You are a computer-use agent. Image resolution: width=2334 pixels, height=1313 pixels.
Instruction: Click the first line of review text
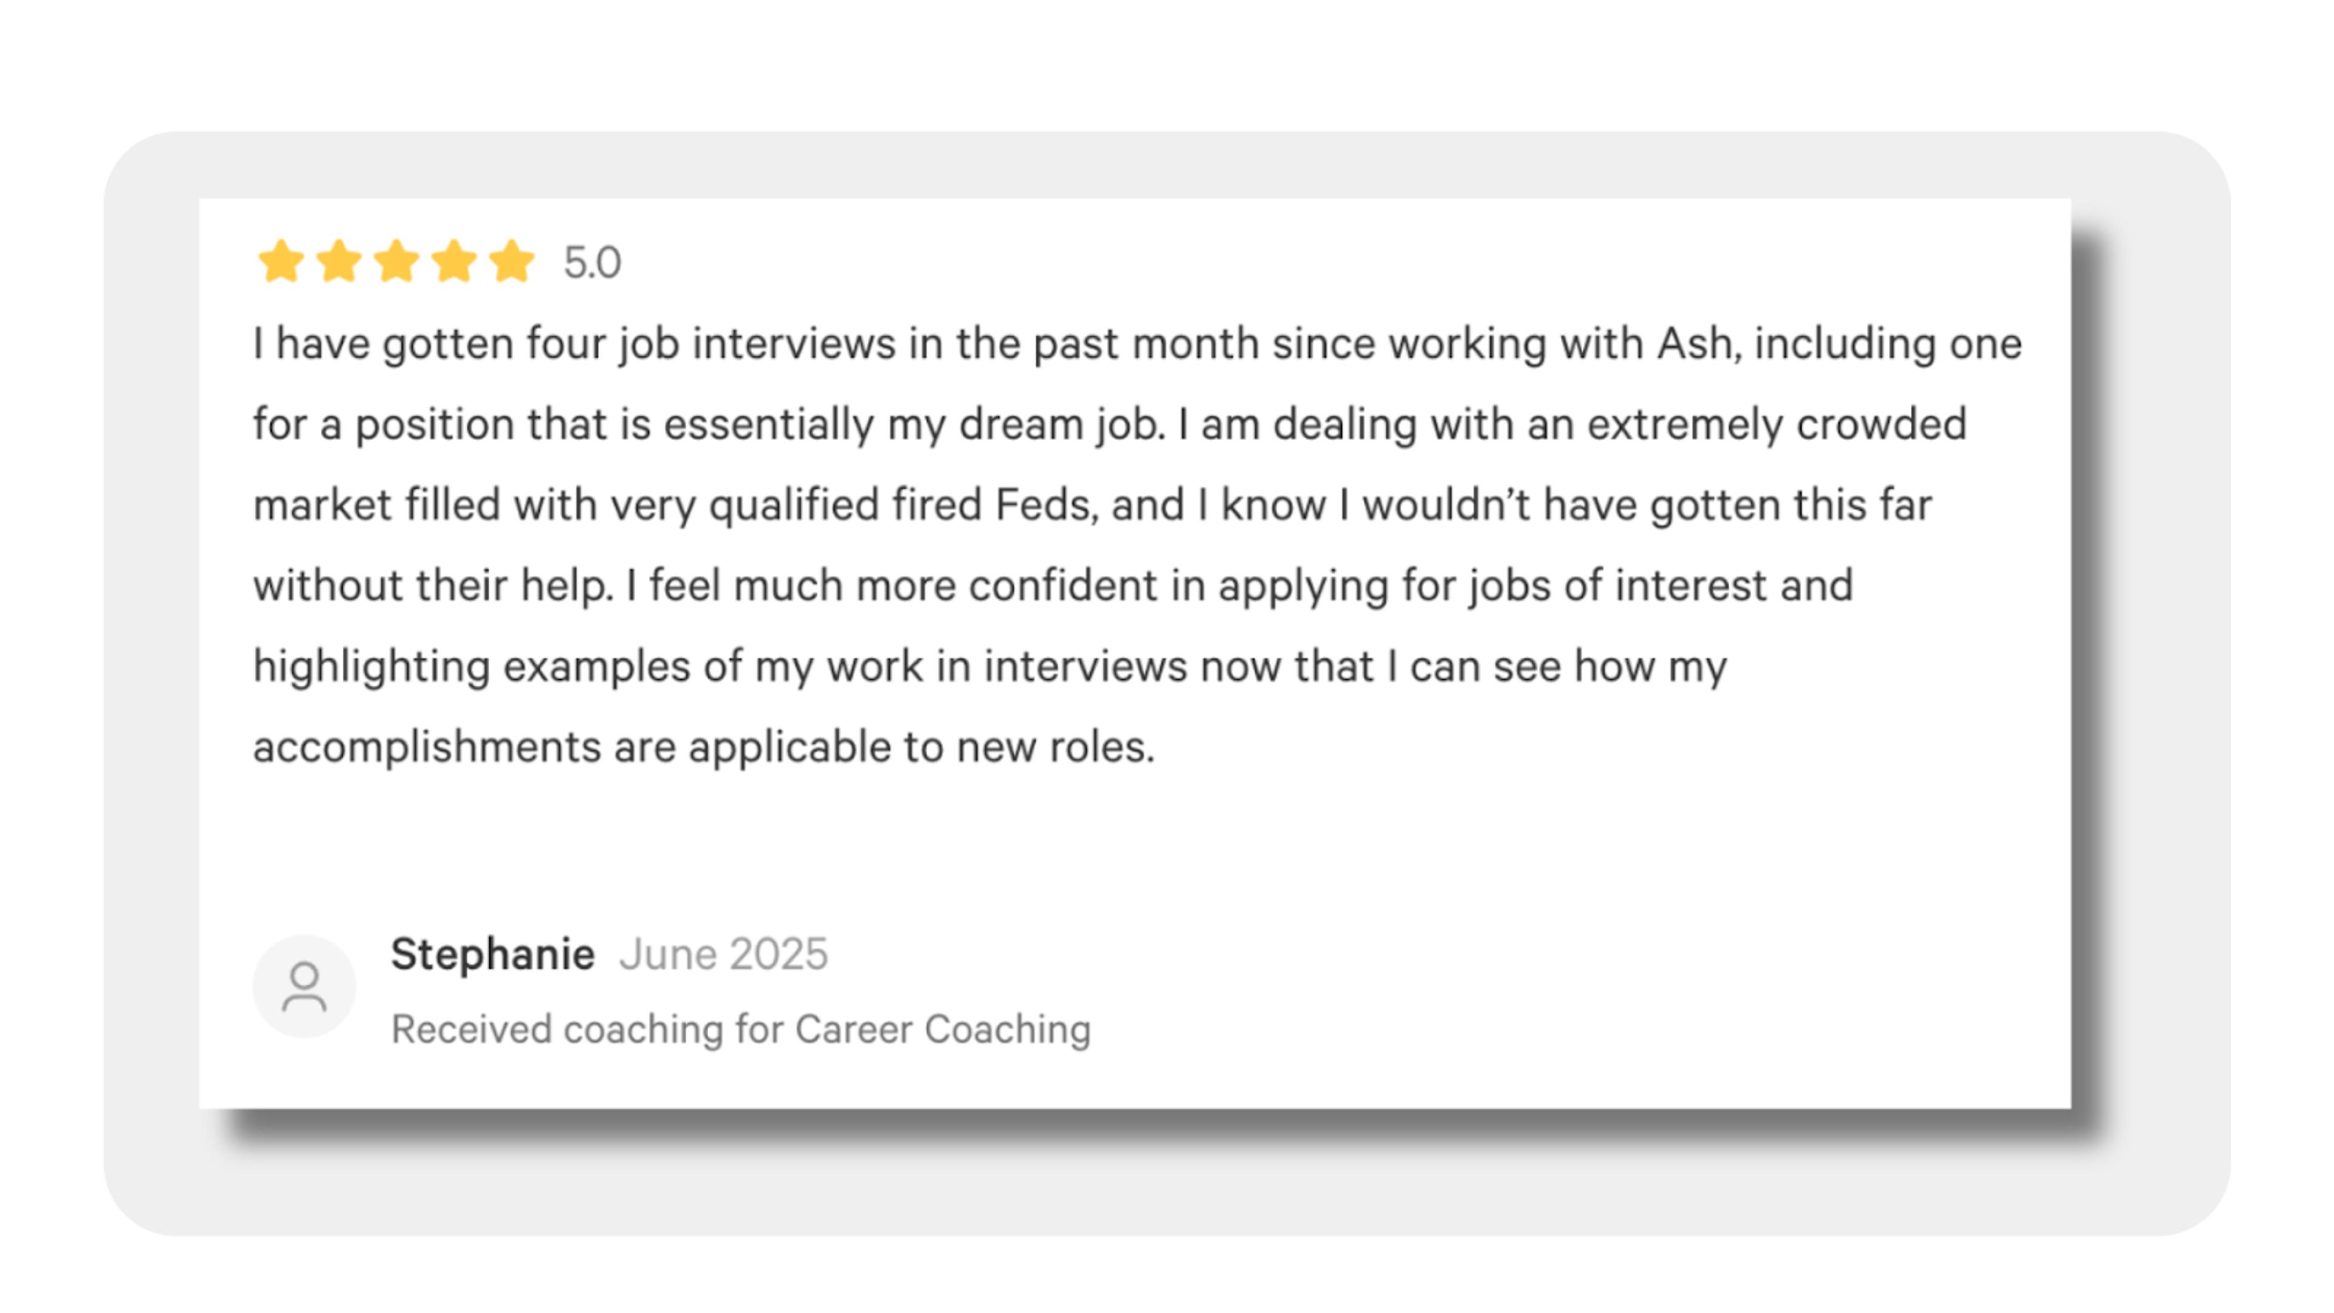[1137, 345]
